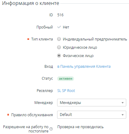Select the Физическое лицо radio option
Viewport: 129px width, 134px height.
(59, 56)
